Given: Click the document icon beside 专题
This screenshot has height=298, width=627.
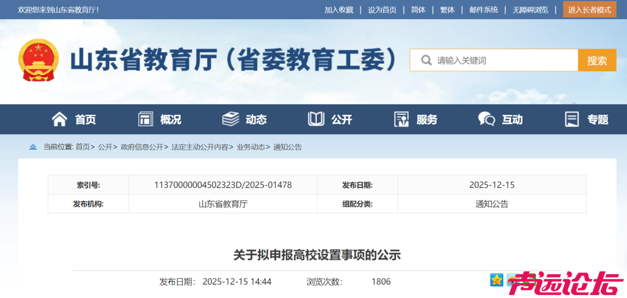Looking at the screenshot, I should [572, 119].
